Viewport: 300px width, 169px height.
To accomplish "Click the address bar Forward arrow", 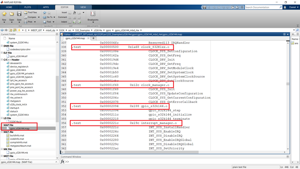I will click(6, 30).
